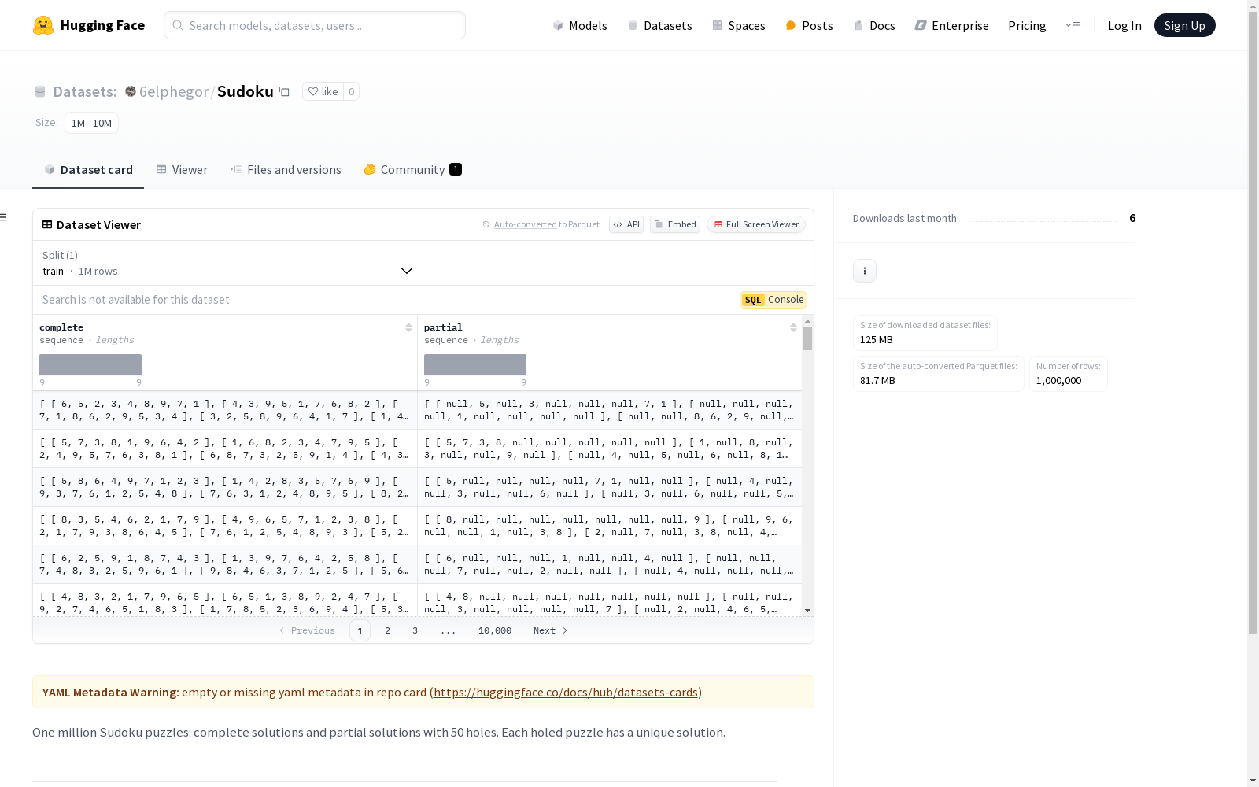
Task: Go to Datasets page
Action: click(x=659, y=25)
